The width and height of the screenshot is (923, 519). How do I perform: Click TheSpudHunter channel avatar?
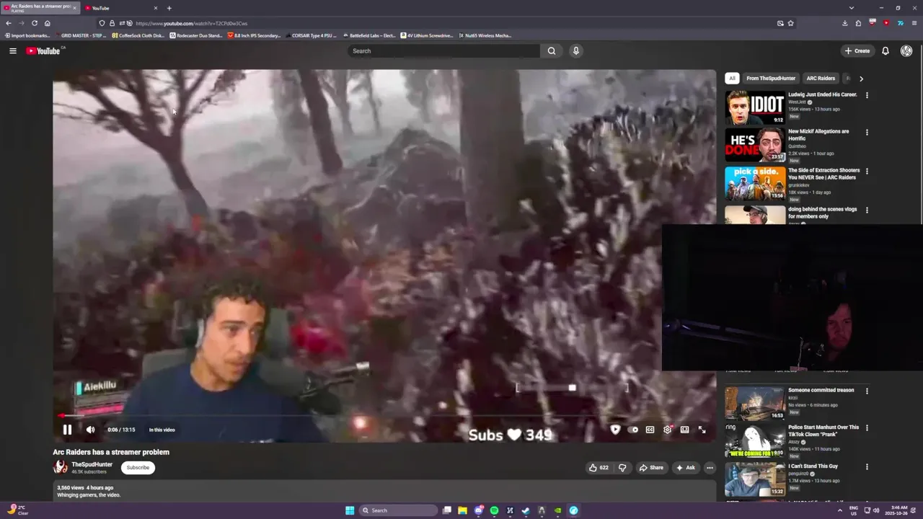click(x=61, y=467)
